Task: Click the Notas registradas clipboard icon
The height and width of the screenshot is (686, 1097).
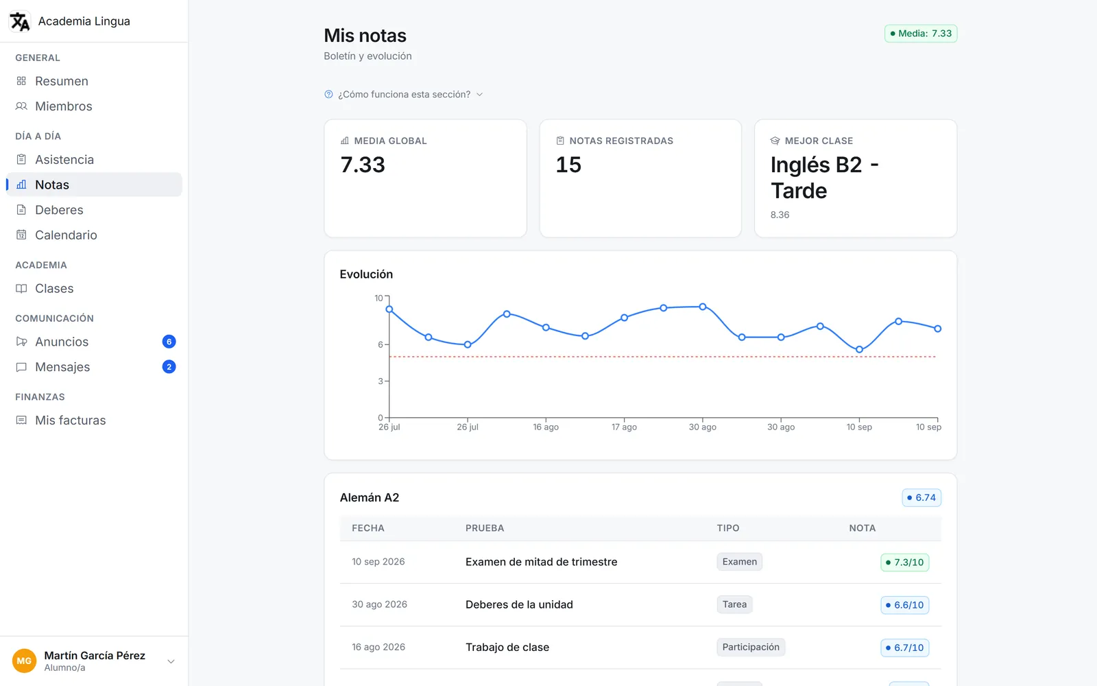Action: pos(560,141)
